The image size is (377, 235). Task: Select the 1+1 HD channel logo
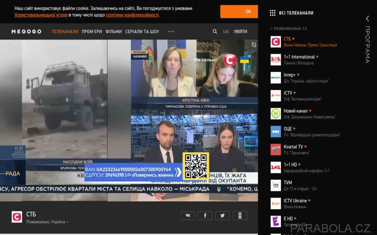[x=276, y=167]
